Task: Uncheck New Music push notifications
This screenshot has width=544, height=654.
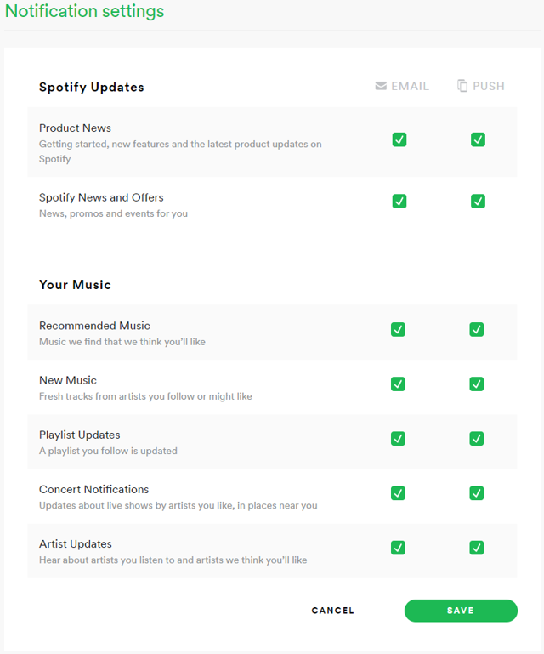Action: pos(477,384)
